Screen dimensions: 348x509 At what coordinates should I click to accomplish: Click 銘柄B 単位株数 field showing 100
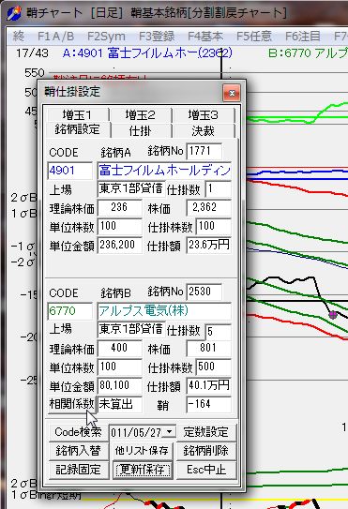119,367
